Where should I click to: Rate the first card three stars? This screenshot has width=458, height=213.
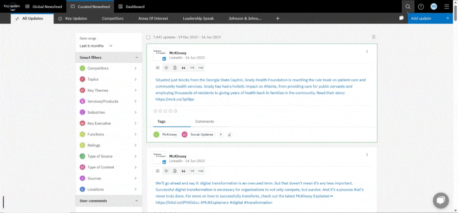pyautogui.click(x=165, y=111)
